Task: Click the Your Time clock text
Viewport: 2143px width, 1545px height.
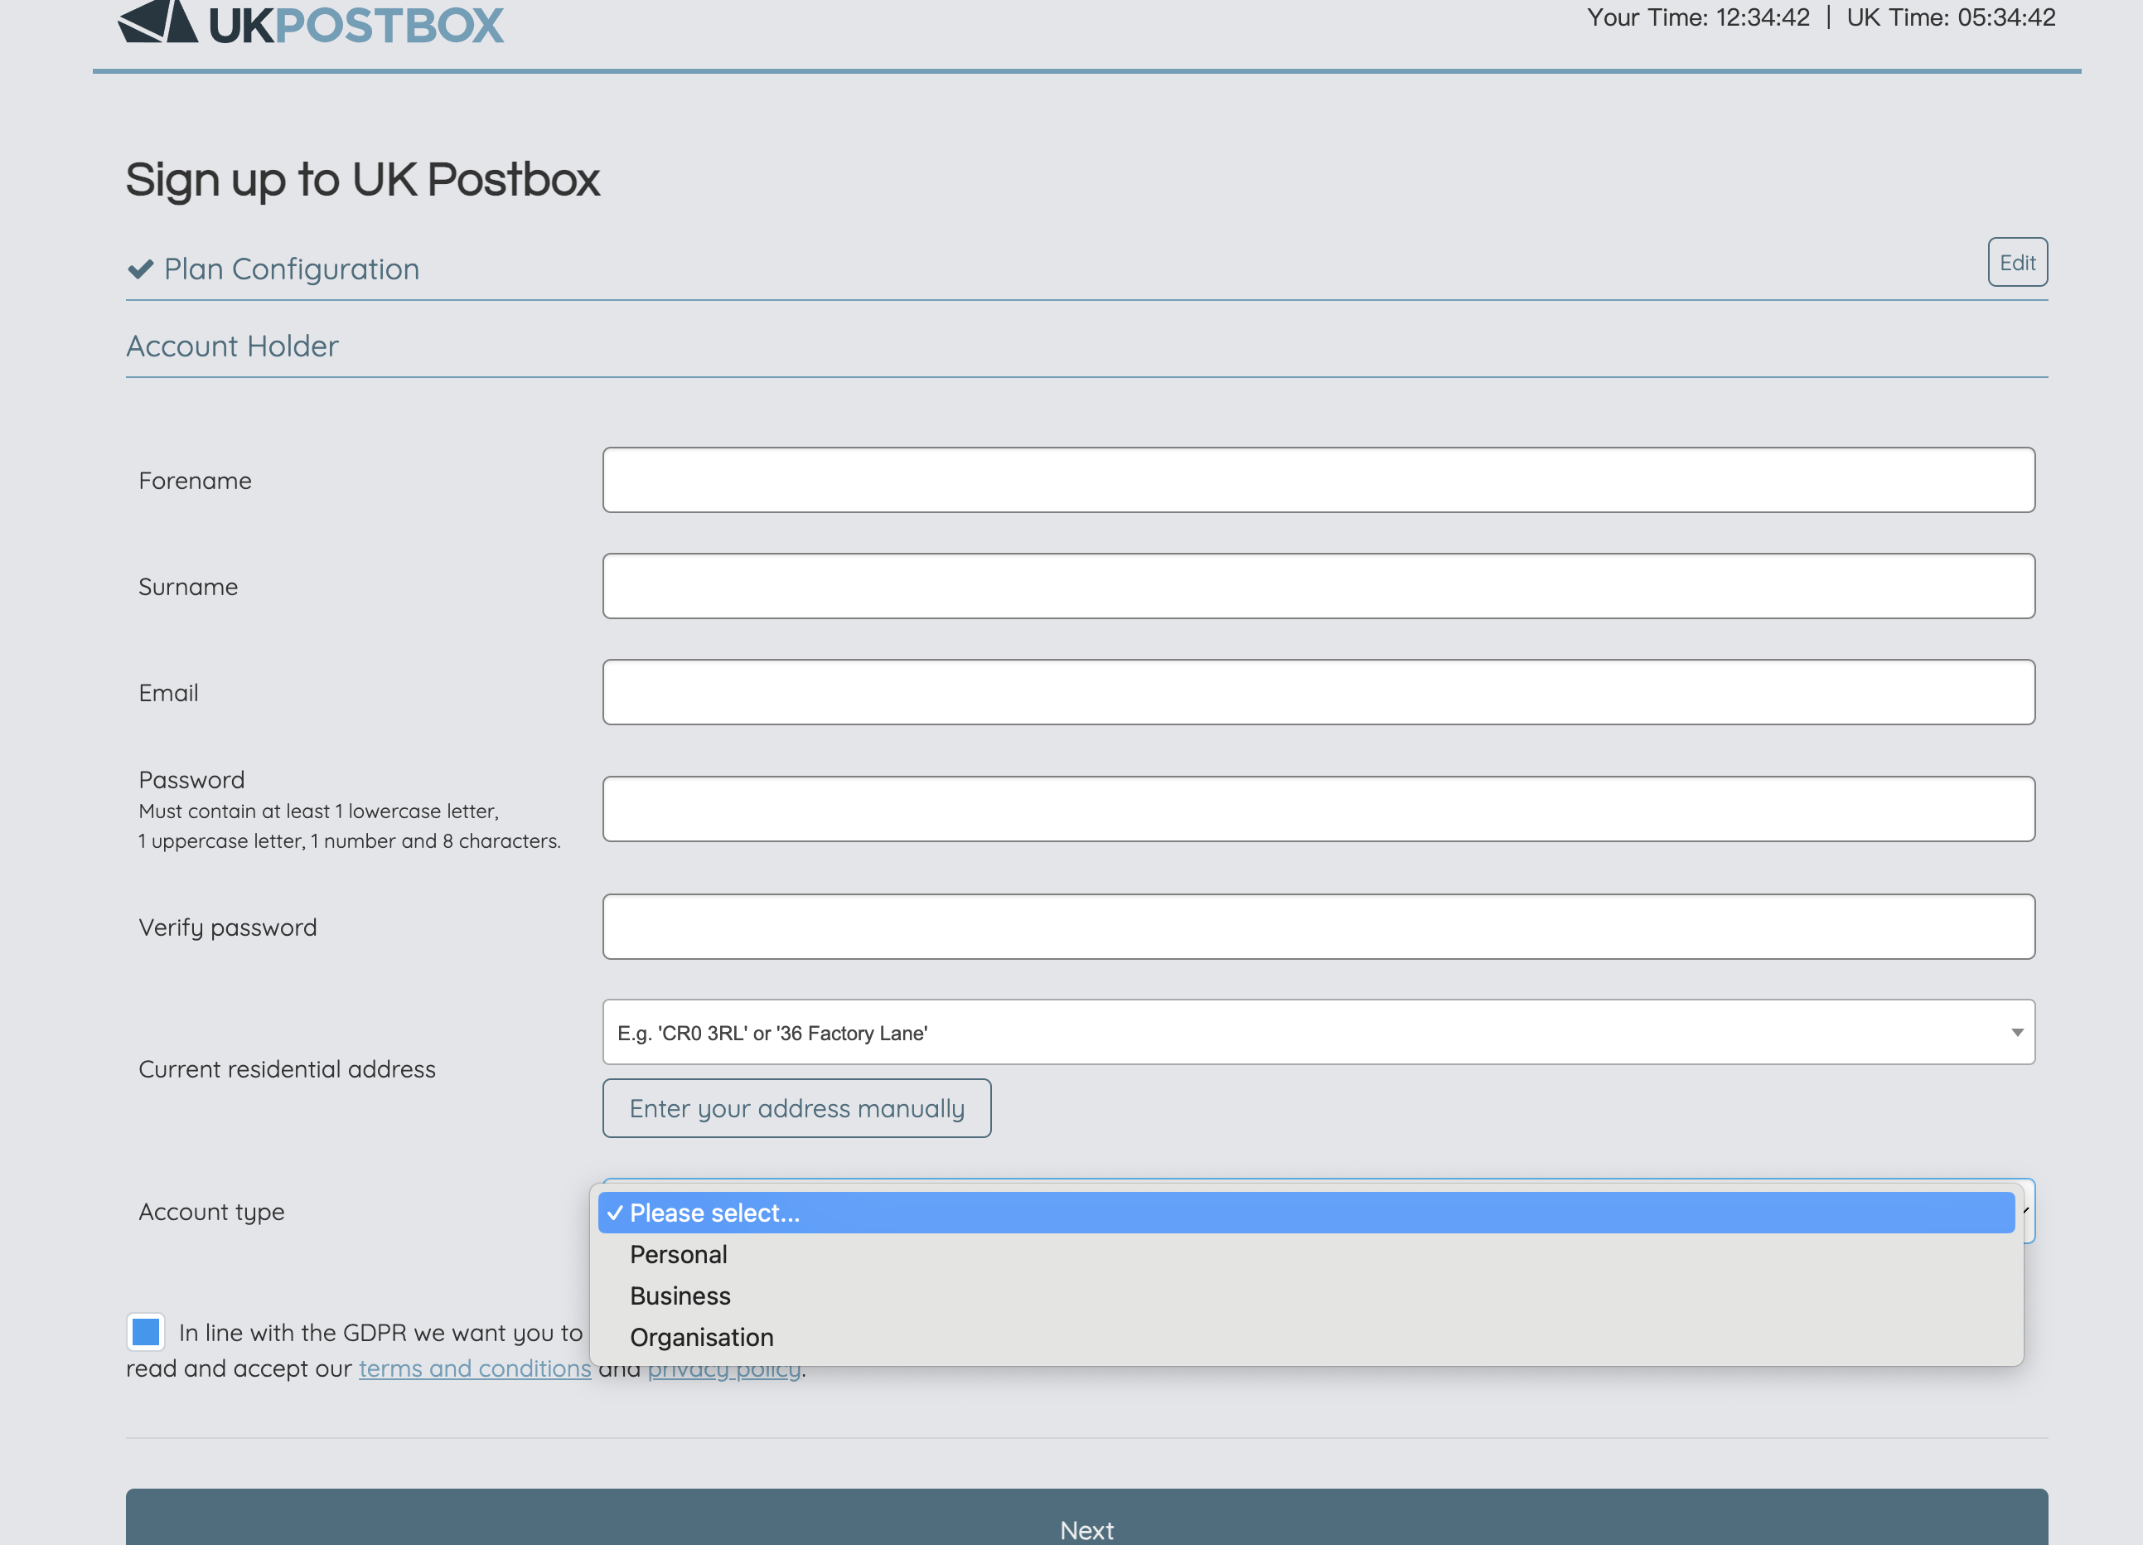Action: pyautogui.click(x=1698, y=18)
